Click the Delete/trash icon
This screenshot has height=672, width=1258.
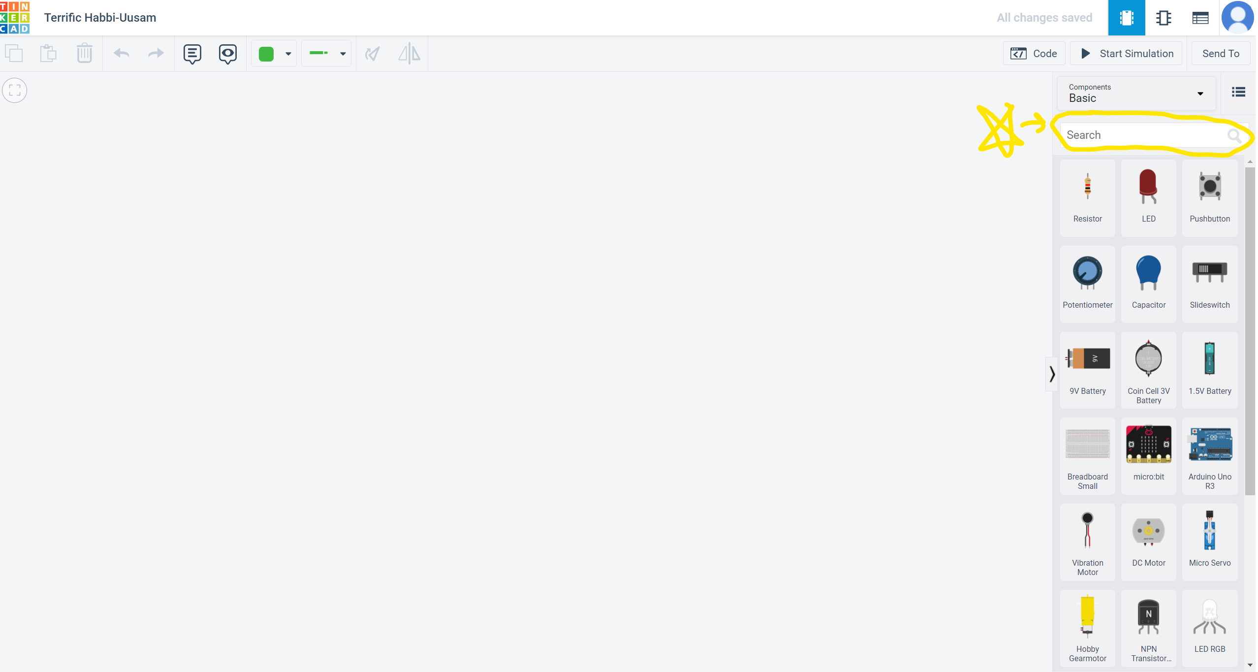[84, 53]
